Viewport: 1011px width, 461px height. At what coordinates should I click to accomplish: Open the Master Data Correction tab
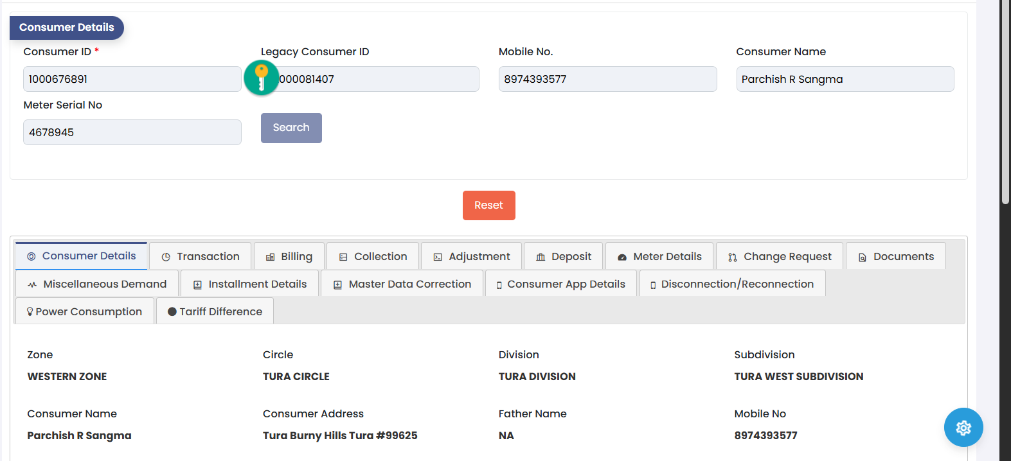click(402, 284)
